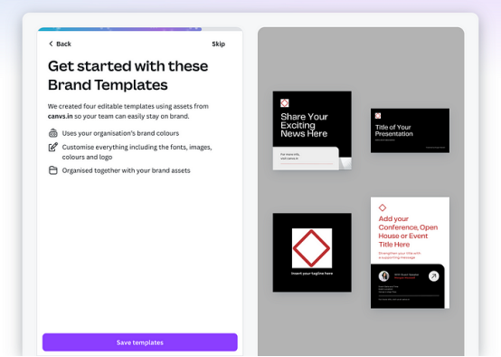Skip the brand templates step
Viewport: 501px width, 357px height.
(219, 43)
